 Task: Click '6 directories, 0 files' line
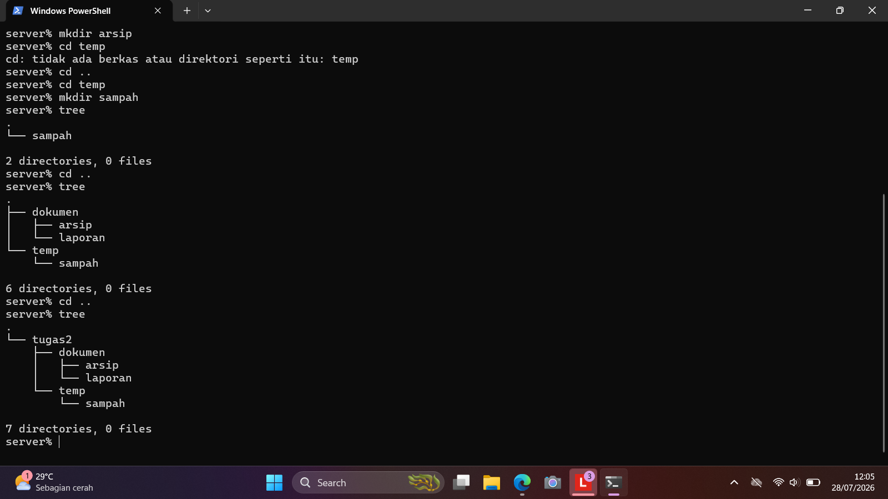point(79,289)
